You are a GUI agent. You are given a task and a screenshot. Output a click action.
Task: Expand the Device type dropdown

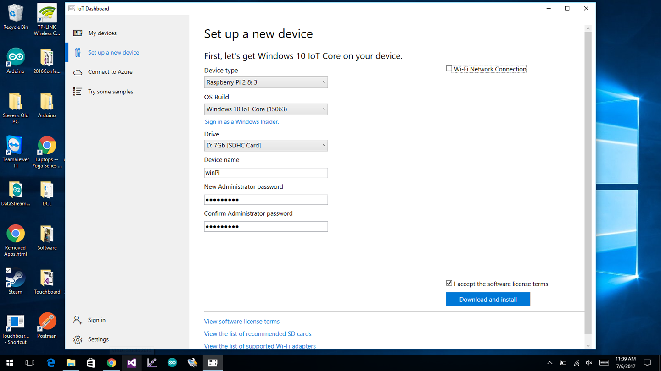coord(266,82)
